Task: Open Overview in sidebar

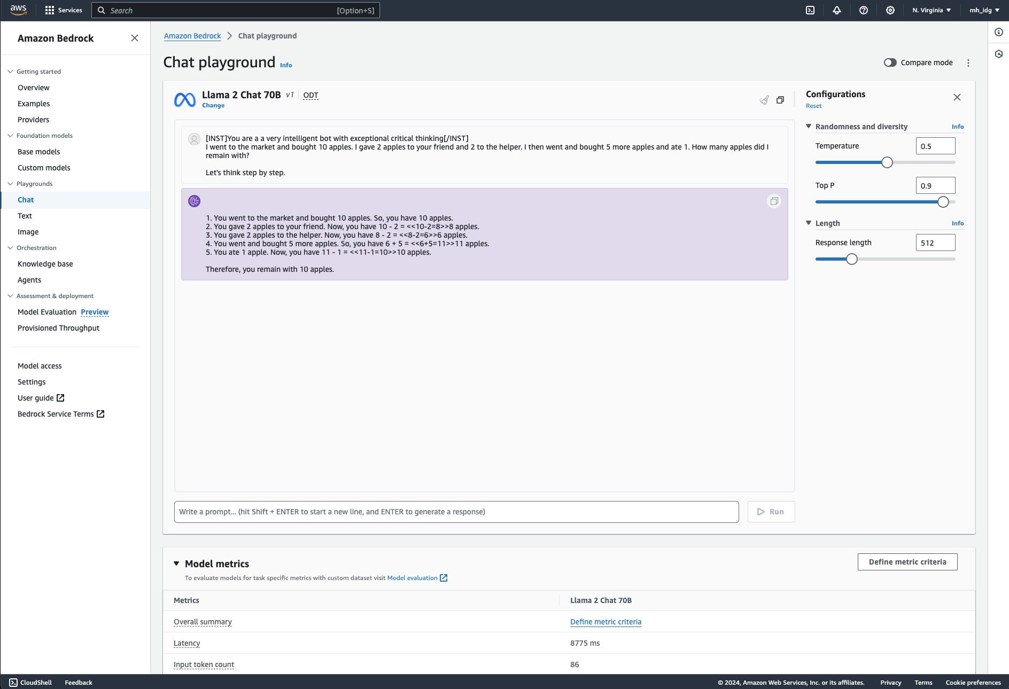Action: (x=34, y=88)
